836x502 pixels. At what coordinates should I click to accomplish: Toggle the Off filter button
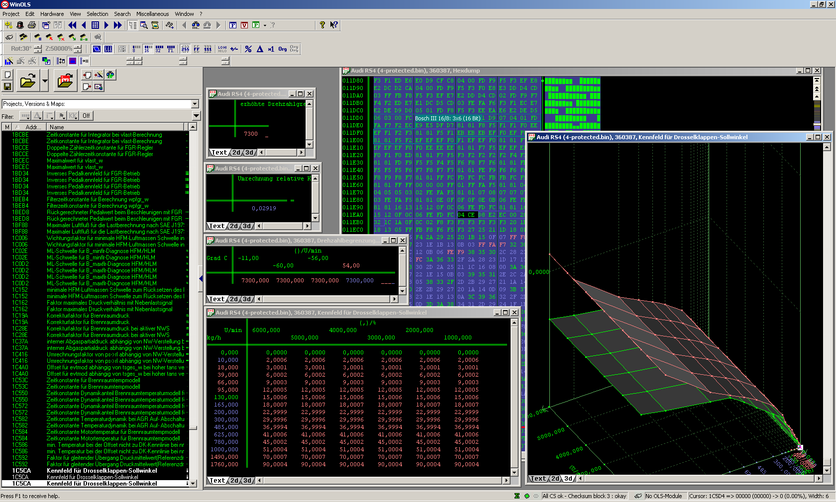[x=86, y=116]
